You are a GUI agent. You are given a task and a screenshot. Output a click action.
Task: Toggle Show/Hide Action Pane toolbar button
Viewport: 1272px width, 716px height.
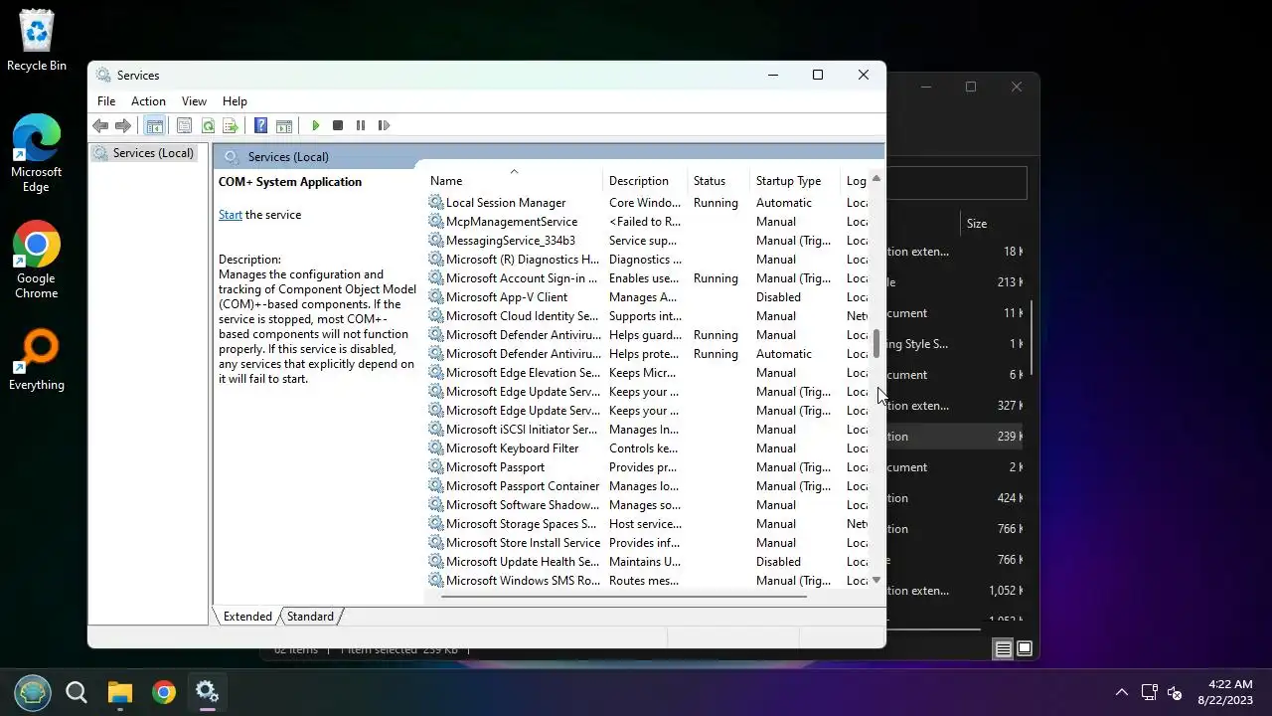click(284, 125)
